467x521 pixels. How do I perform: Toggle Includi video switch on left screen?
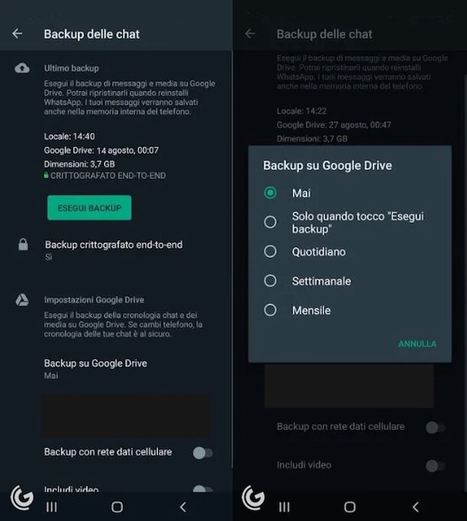click(203, 489)
